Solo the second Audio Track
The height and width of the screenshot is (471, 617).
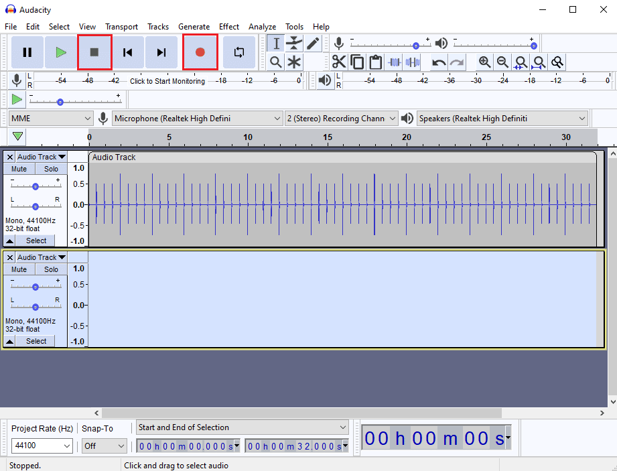(x=51, y=269)
